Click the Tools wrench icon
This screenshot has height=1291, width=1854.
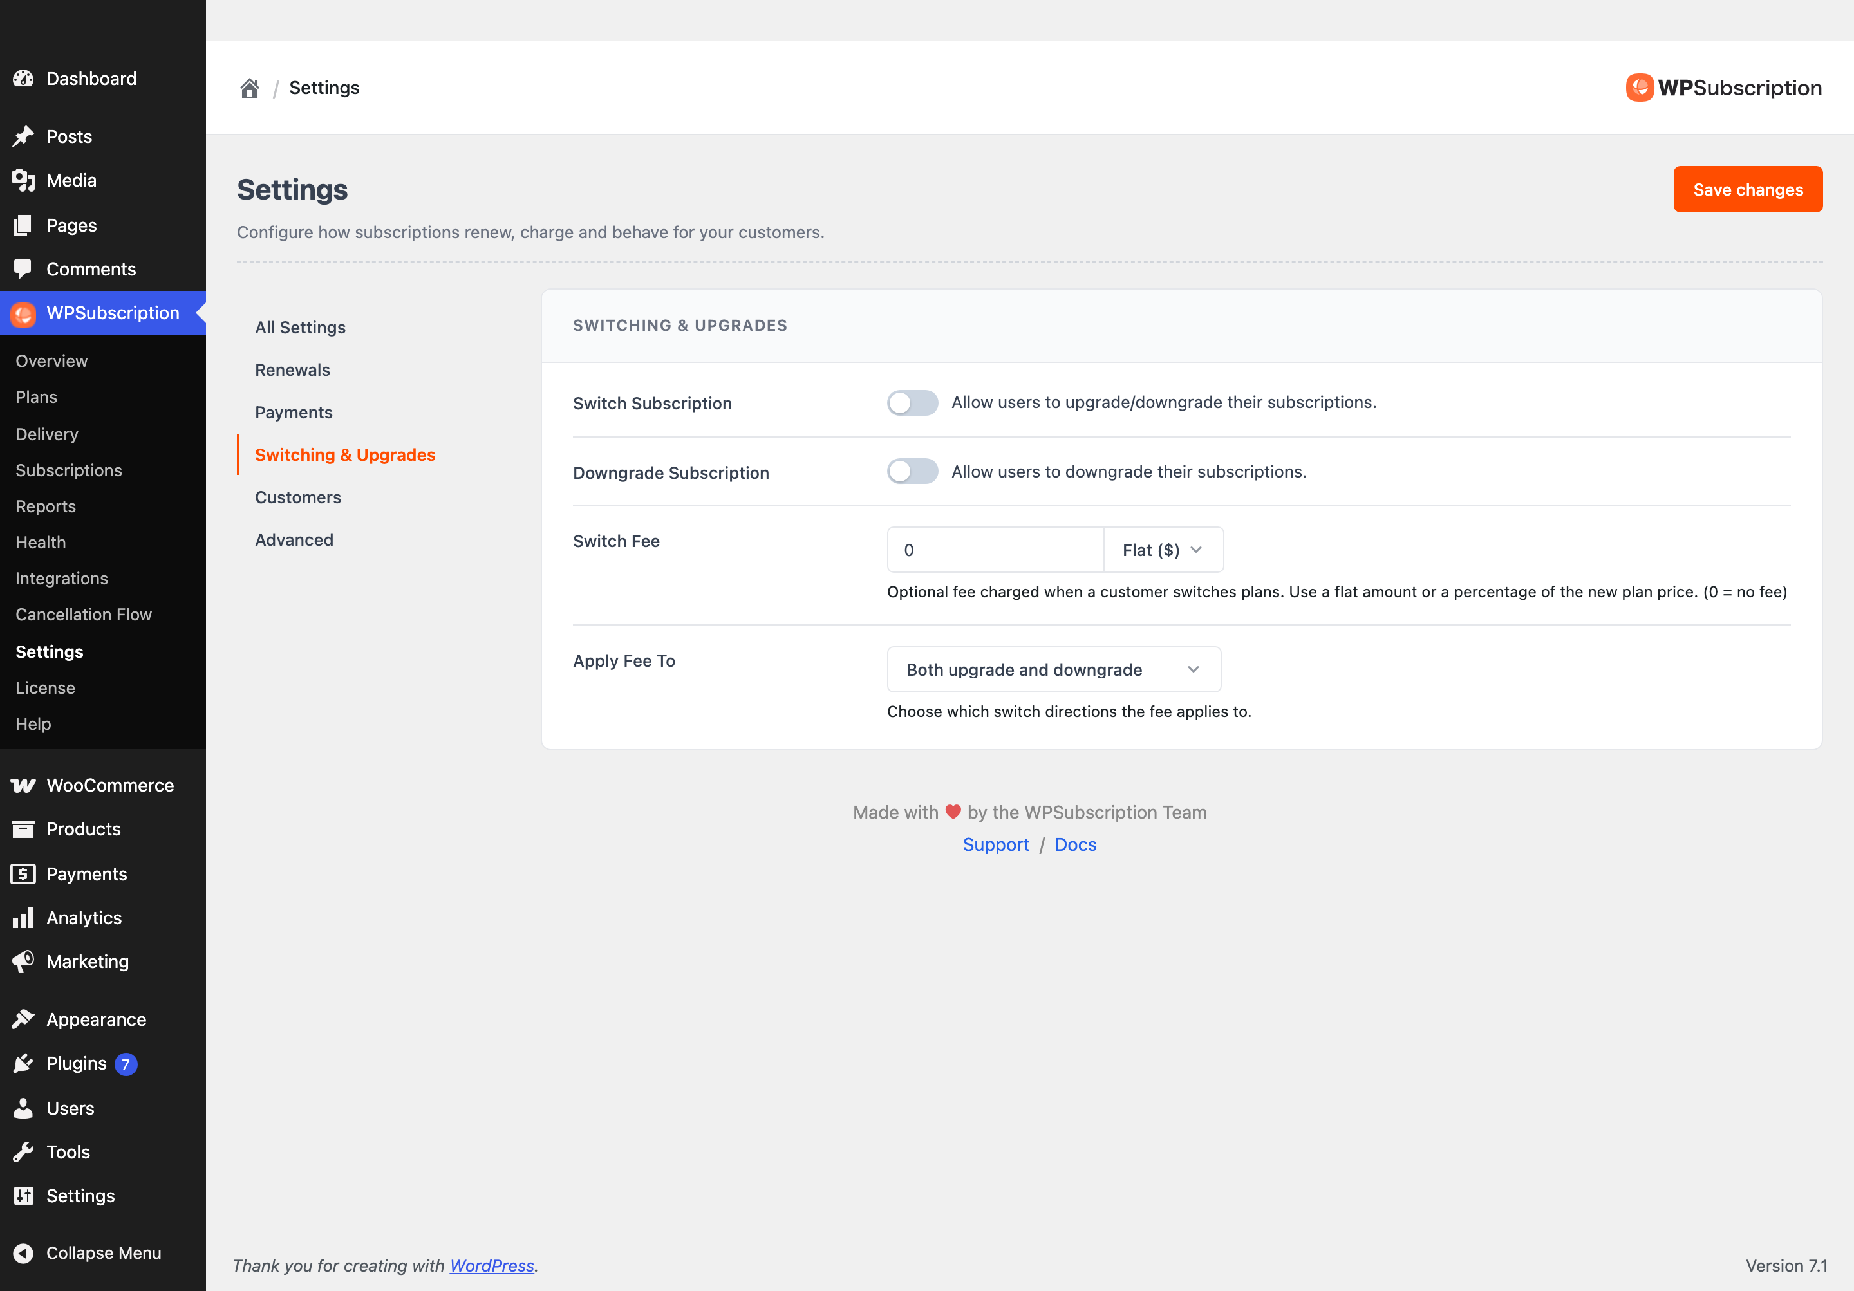(x=23, y=1152)
